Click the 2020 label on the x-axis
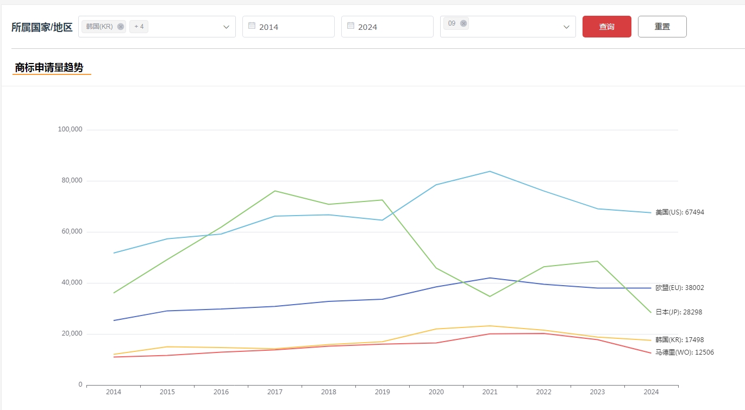Image resolution: width=745 pixels, height=410 pixels. pyautogui.click(x=436, y=392)
